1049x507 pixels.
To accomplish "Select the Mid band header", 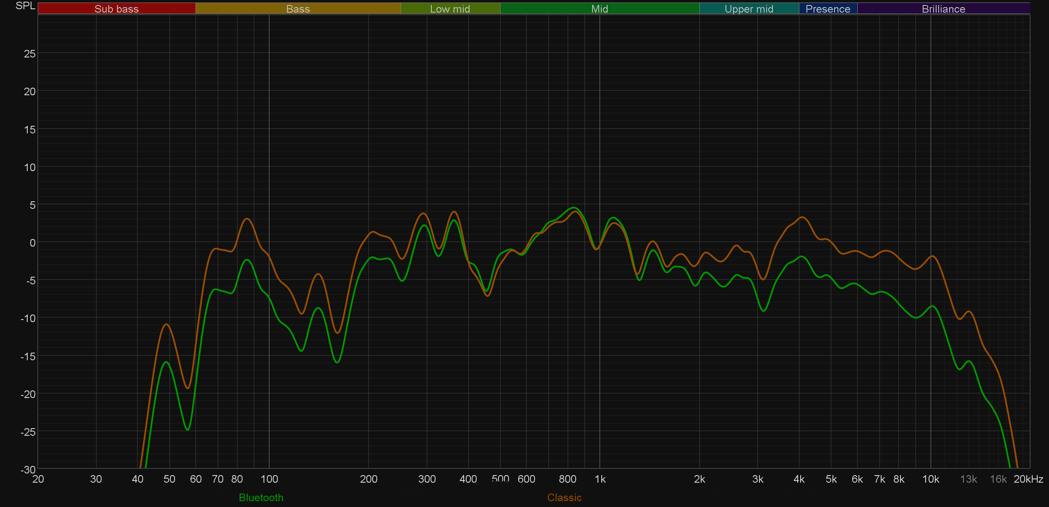I will pyautogui.click(x=599, y=9).
